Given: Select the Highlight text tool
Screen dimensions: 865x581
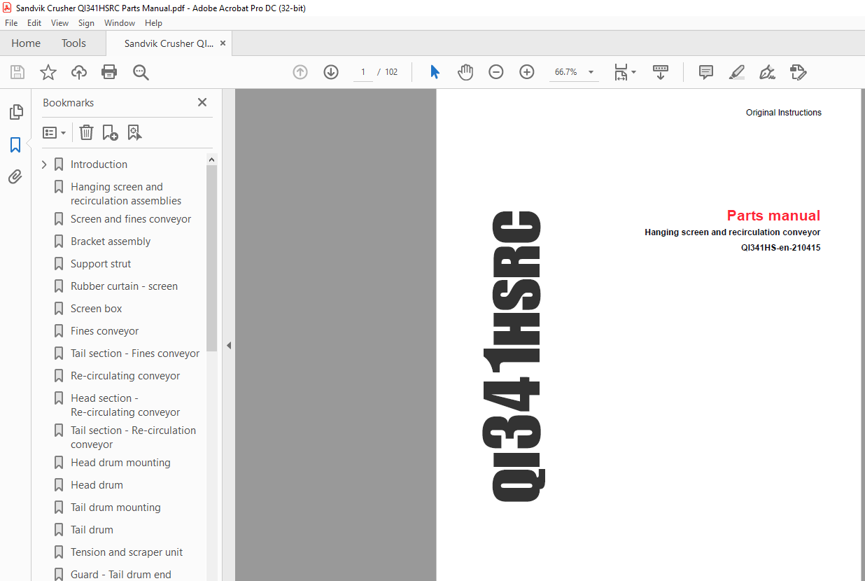Looking at the screenshot, I should pos(737,72).
